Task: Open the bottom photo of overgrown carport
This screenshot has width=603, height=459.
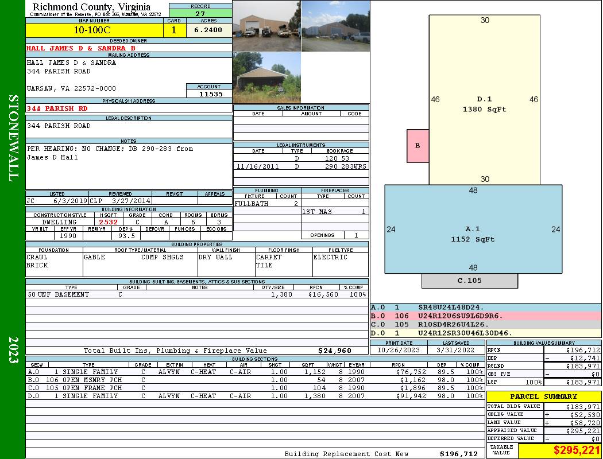Action: [x=266, y=77]
